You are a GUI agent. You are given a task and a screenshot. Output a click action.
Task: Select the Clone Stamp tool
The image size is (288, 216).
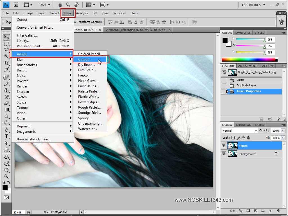click(7, 90)
